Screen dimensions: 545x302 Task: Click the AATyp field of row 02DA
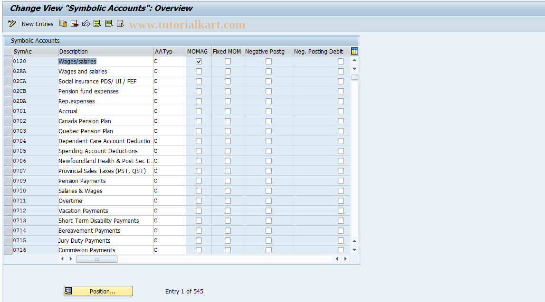170,101
